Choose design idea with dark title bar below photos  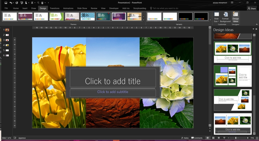click(233, 124)
